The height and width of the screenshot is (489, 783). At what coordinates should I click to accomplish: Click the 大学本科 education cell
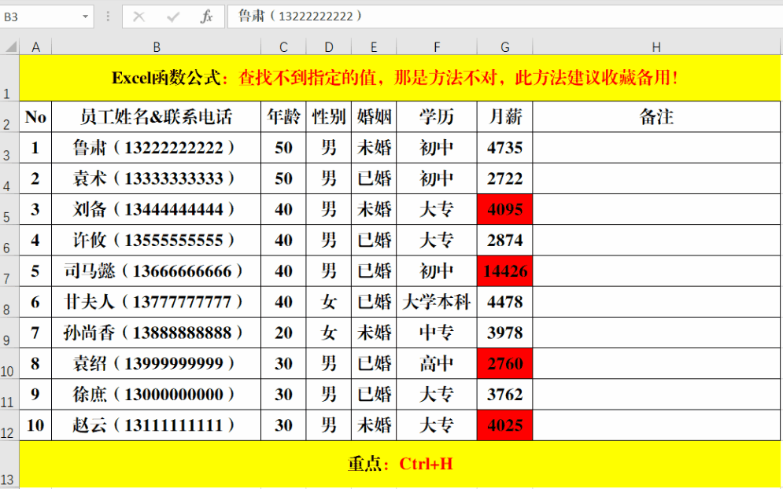[x=437, y=302]
